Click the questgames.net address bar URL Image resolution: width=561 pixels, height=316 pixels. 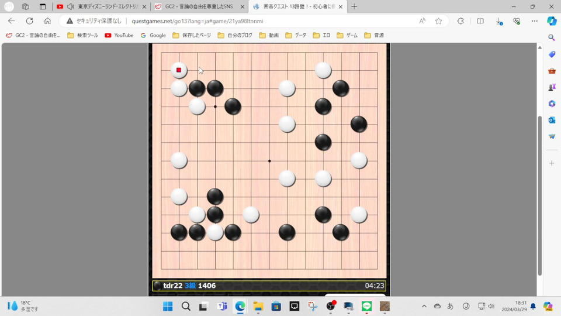tap(198, 21)
